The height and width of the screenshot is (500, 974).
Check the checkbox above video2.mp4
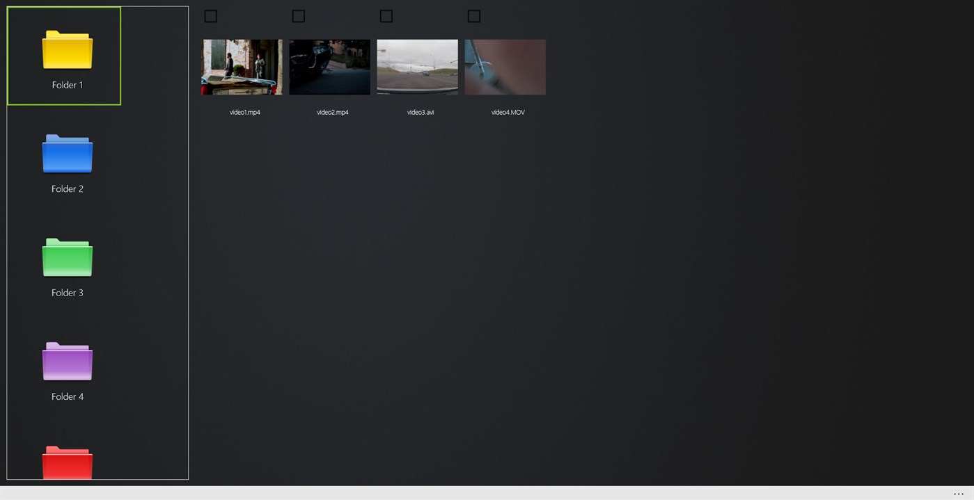tap(298, 15)
